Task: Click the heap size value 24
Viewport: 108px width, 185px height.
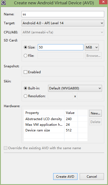Action: coord(68,125)
